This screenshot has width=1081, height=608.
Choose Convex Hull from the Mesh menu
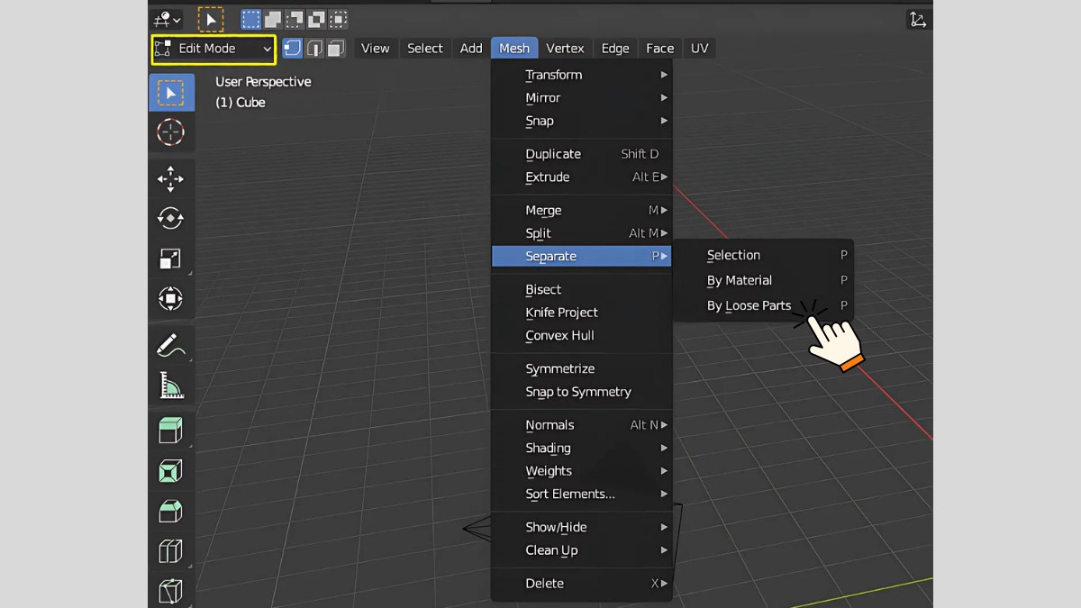click(582, 336)
